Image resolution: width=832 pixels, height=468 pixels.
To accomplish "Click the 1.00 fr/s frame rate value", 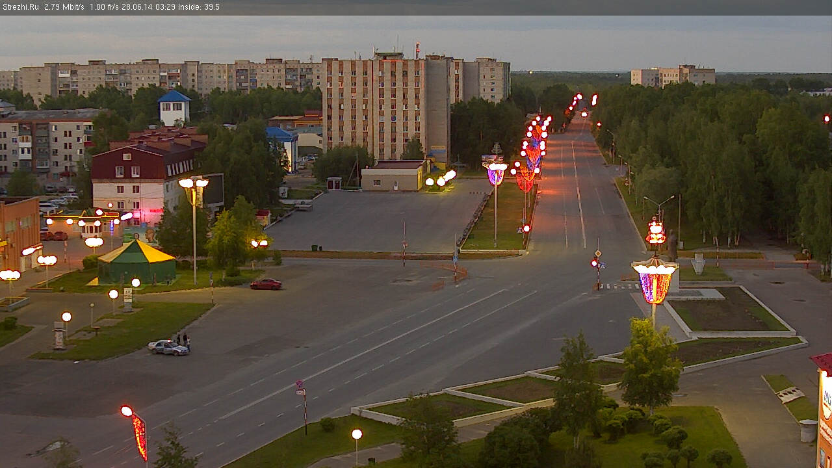I will tap(105, 7).
